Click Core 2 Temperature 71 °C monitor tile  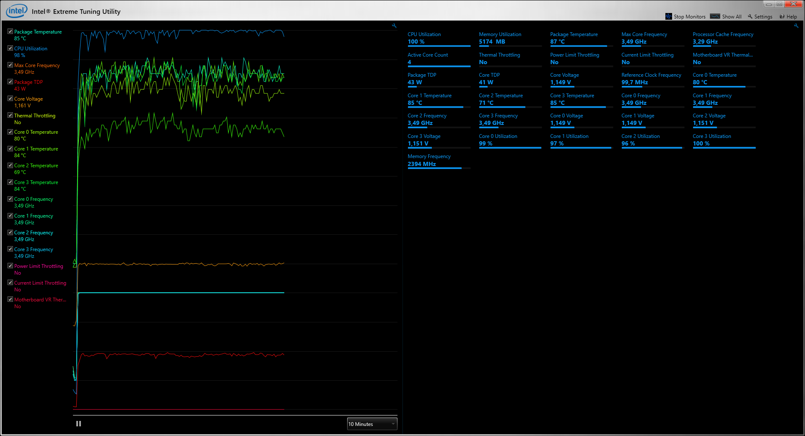[510, 100]
